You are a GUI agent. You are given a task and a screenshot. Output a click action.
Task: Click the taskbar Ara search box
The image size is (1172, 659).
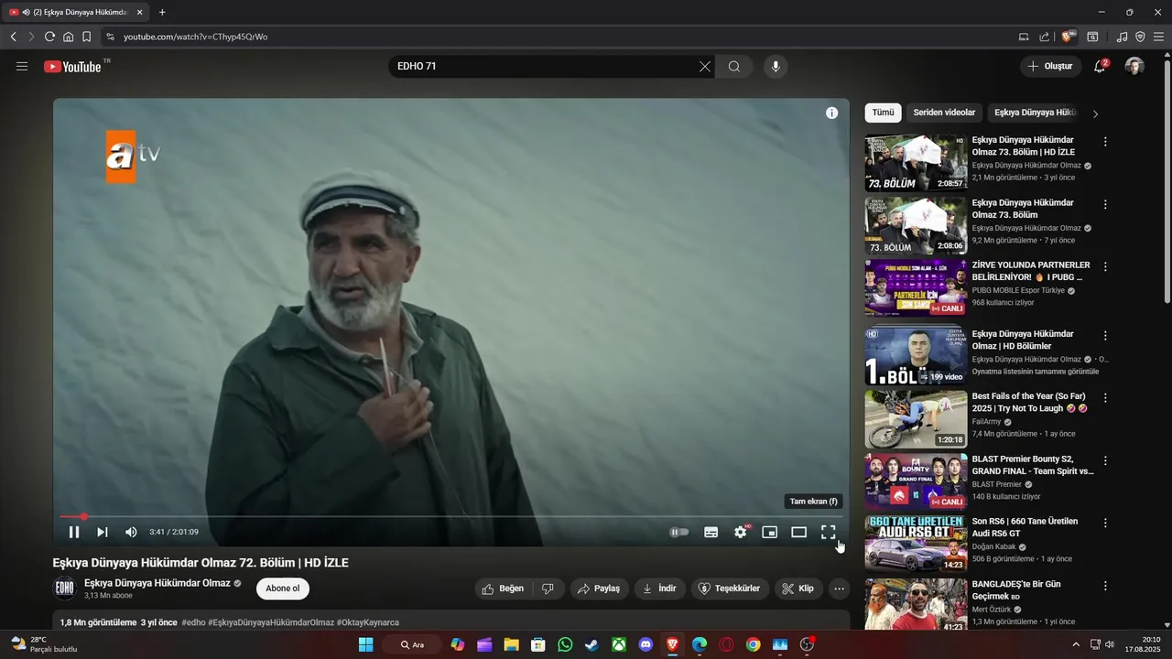(412, 644)
